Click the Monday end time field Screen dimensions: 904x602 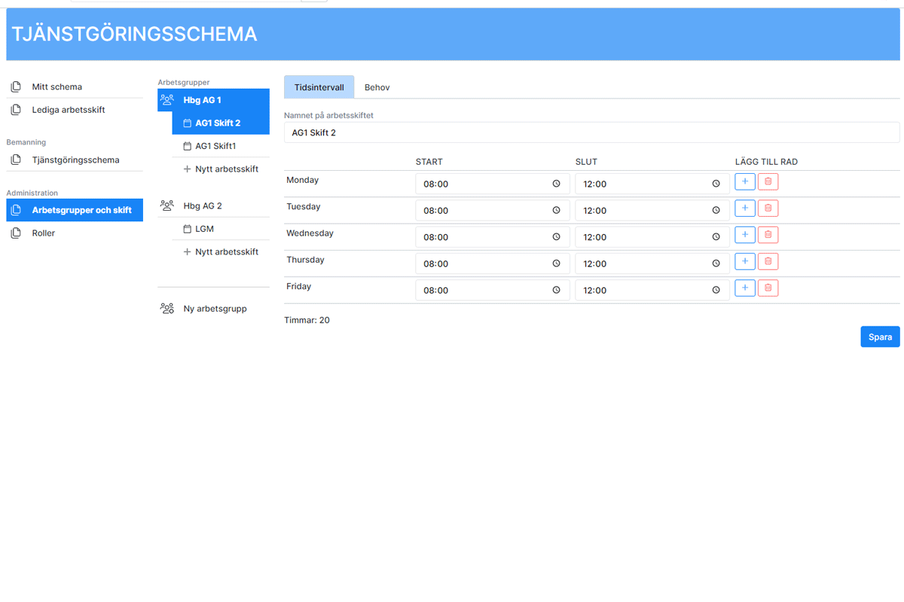coord(652,184)
